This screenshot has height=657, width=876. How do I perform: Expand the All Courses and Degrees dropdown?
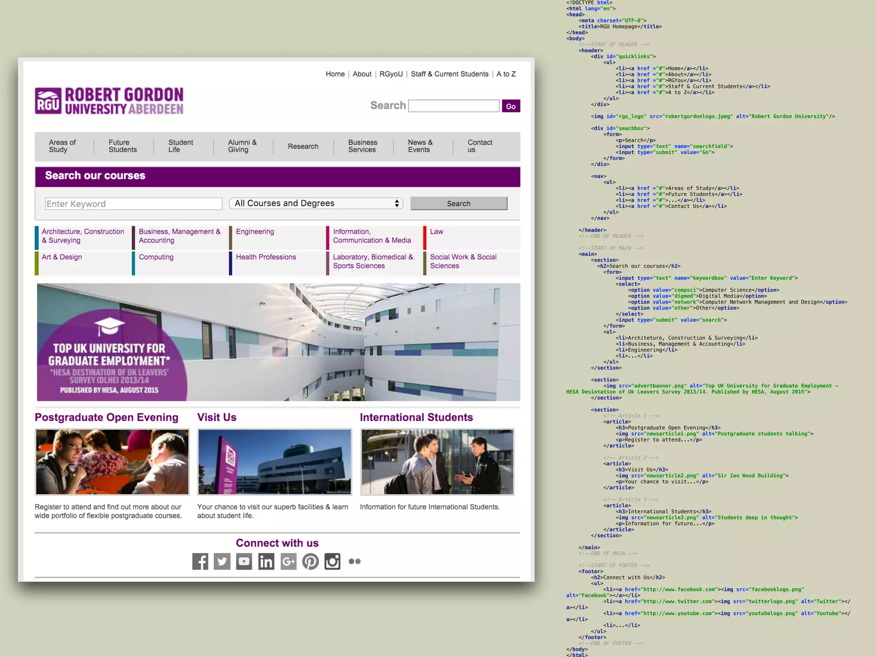pyautogui.click(x=317, y=203)
